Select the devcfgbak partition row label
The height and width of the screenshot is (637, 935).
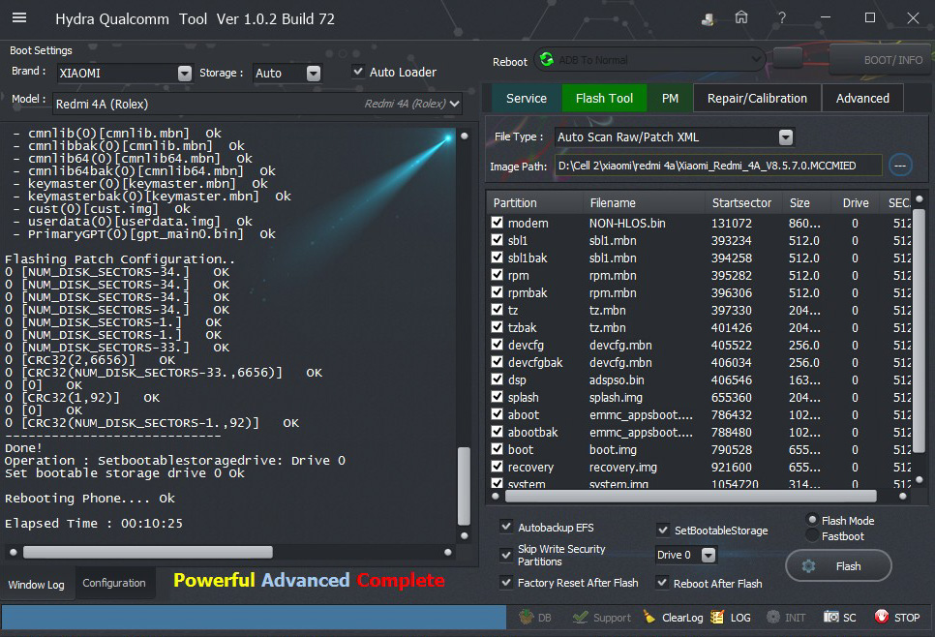pyautogui.click(x=535, y=362)
